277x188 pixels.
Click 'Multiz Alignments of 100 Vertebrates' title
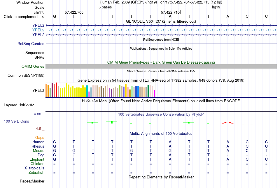pos(161,134)
